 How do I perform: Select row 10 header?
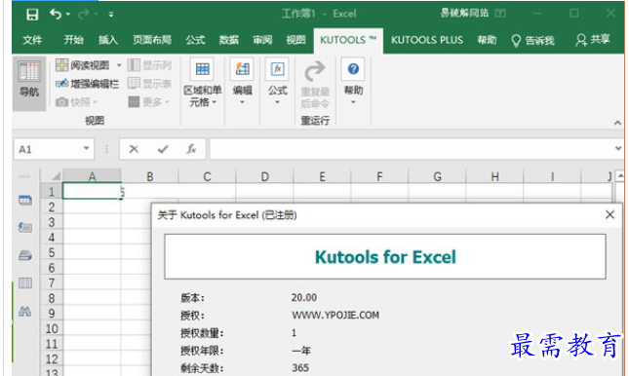(52, 328)
